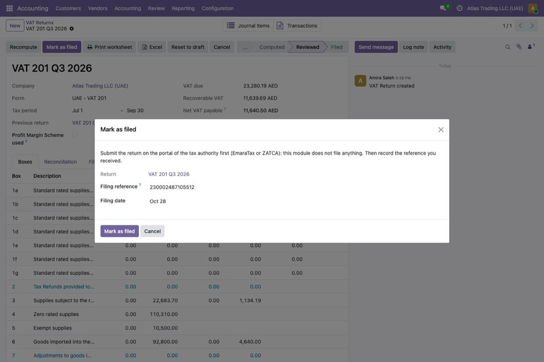
Task: Click Amira Saleh's avatar in chatter
Action: [360, 80]
